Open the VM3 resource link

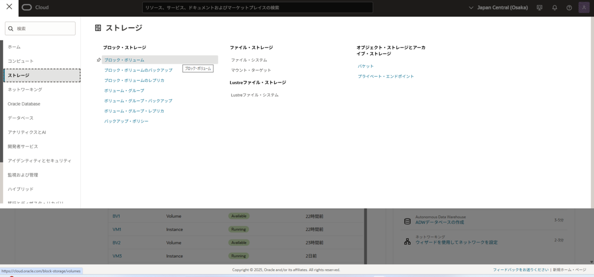[x=117, y=256]
